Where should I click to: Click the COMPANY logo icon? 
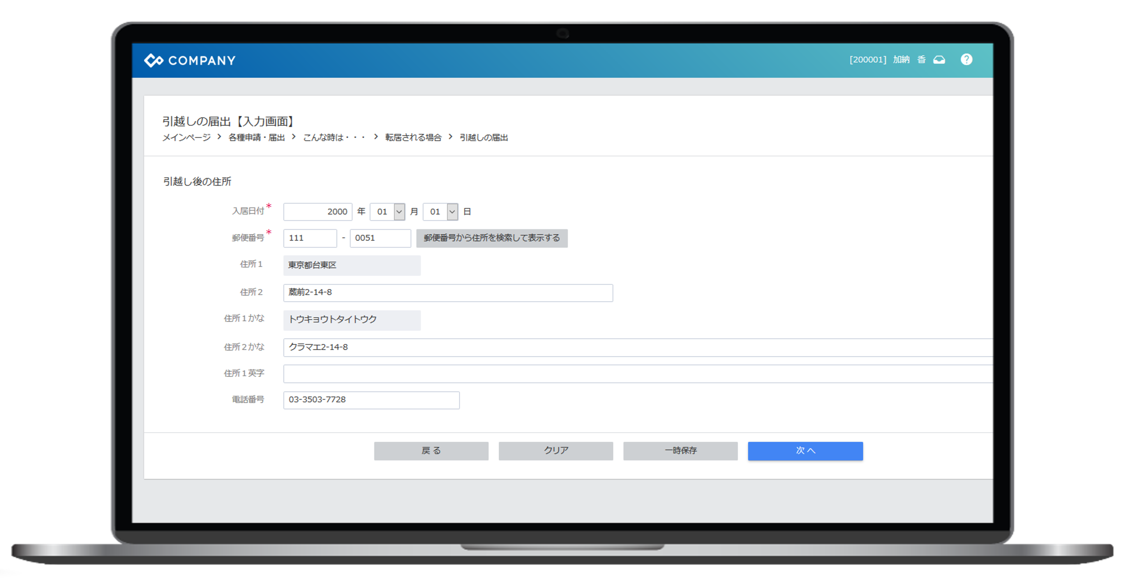tap(154, 60)
